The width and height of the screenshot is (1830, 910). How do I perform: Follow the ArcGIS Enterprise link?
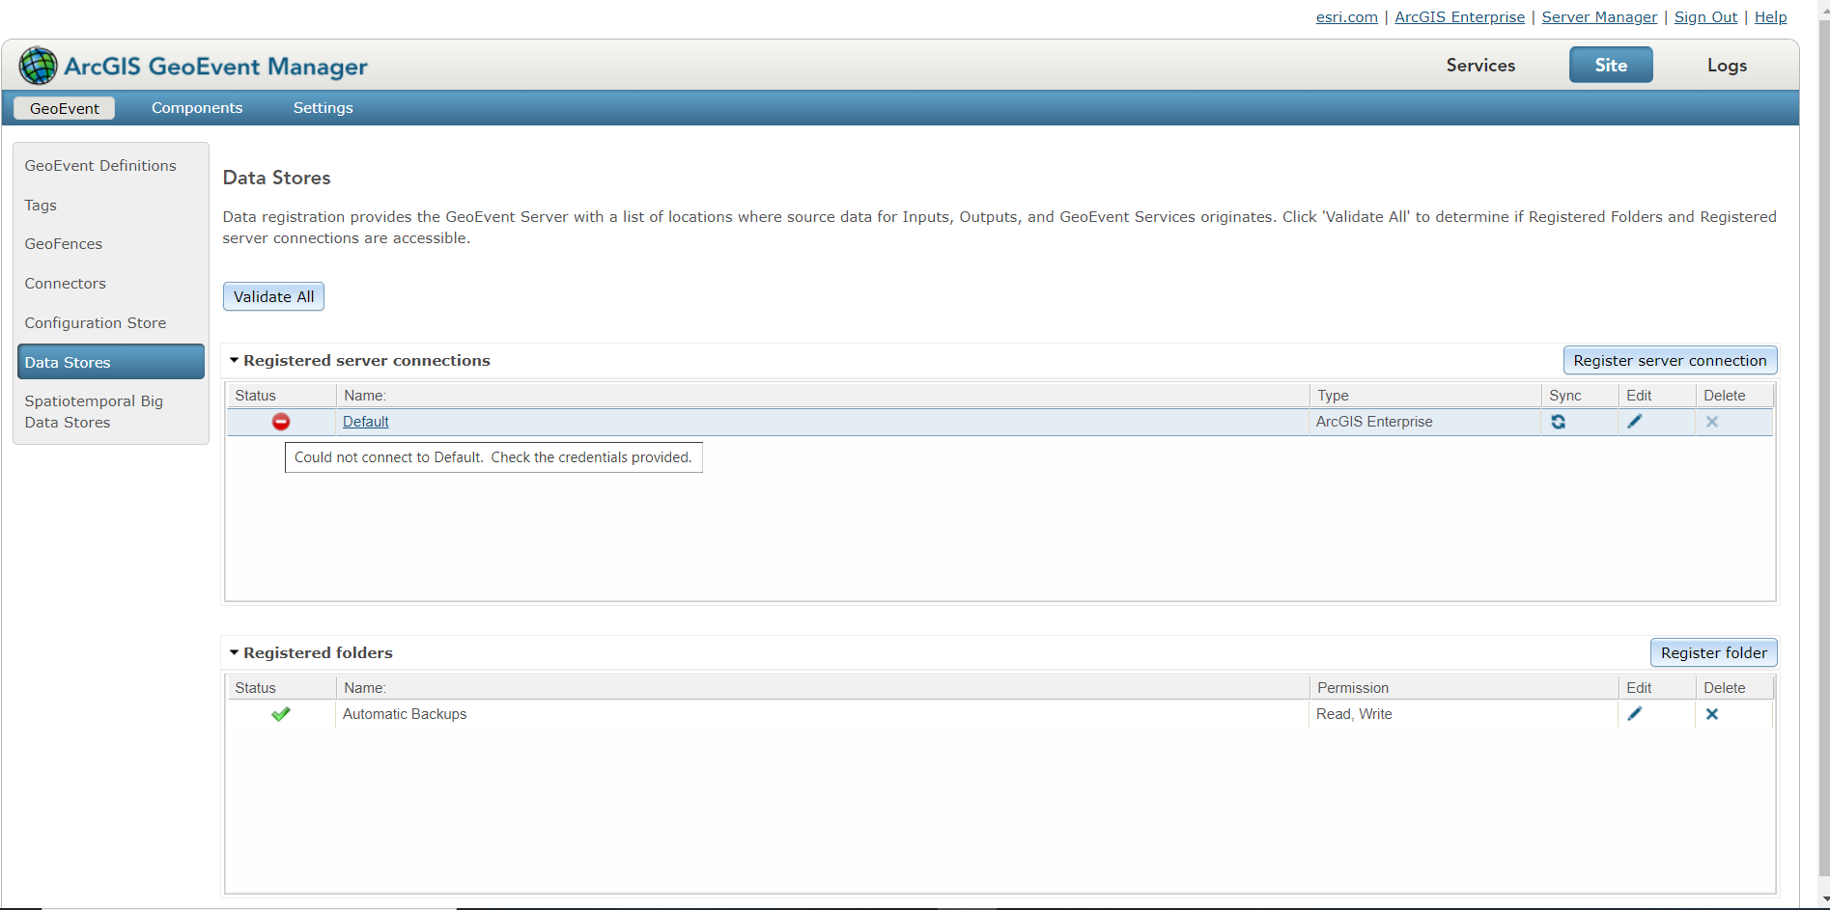click(x=1459, y=17)
